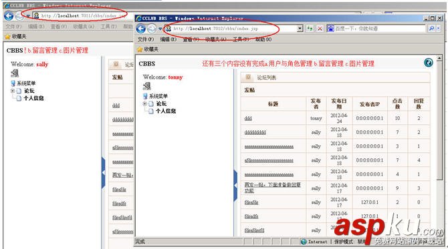
Task: Open 论坛 in sally's menu tree
Action: click(29, 91)
